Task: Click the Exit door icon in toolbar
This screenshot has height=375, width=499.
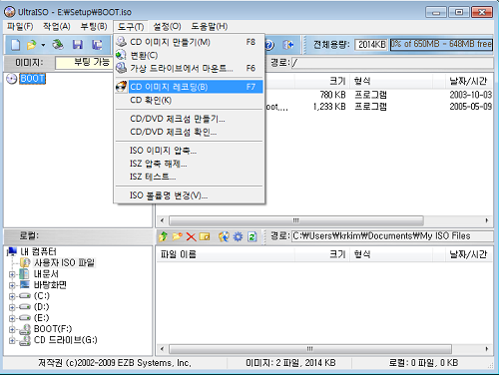Action: pyautogui.click(x=288, y=45)
